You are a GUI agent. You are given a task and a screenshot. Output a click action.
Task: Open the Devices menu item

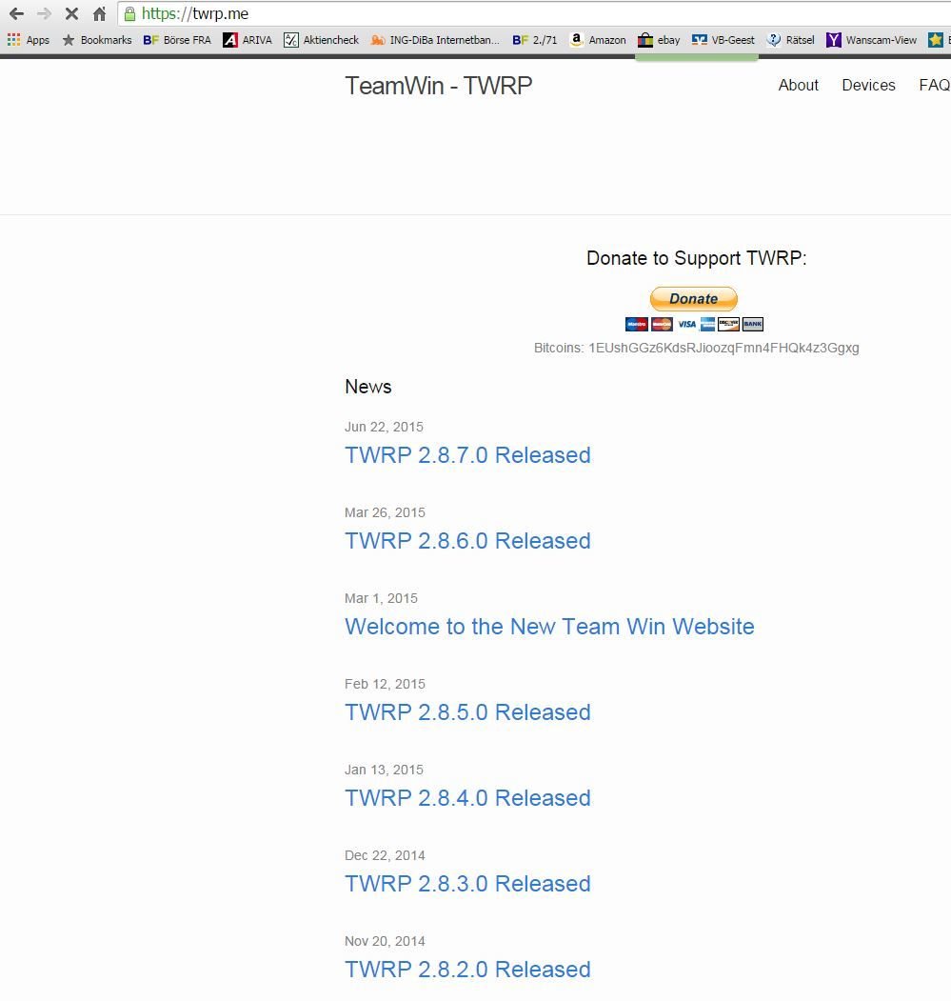pos(868,85)
